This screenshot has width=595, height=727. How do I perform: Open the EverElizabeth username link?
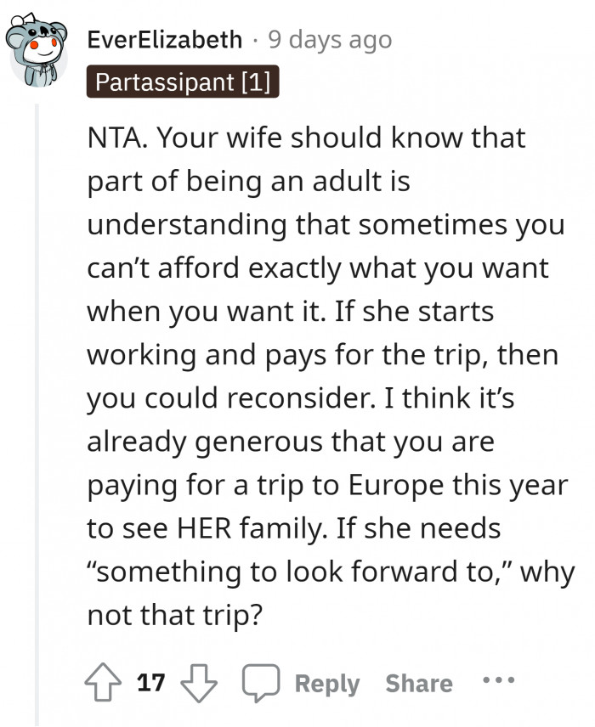[165, 40]
